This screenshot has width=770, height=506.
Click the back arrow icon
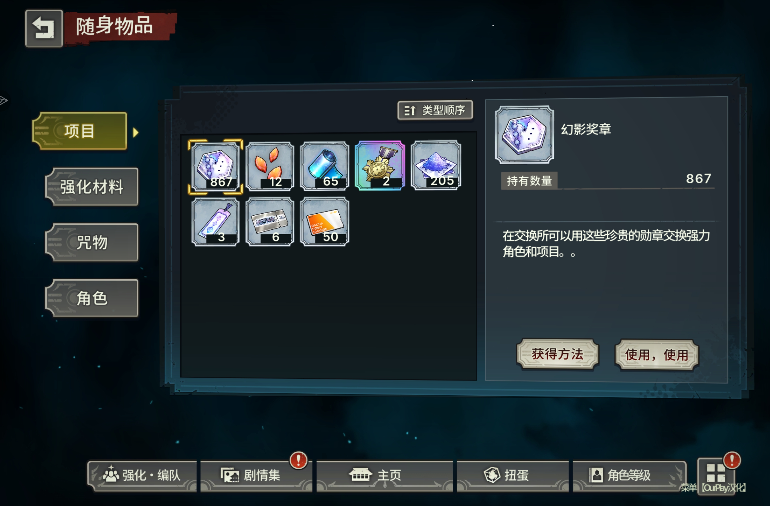pos(44,29)
